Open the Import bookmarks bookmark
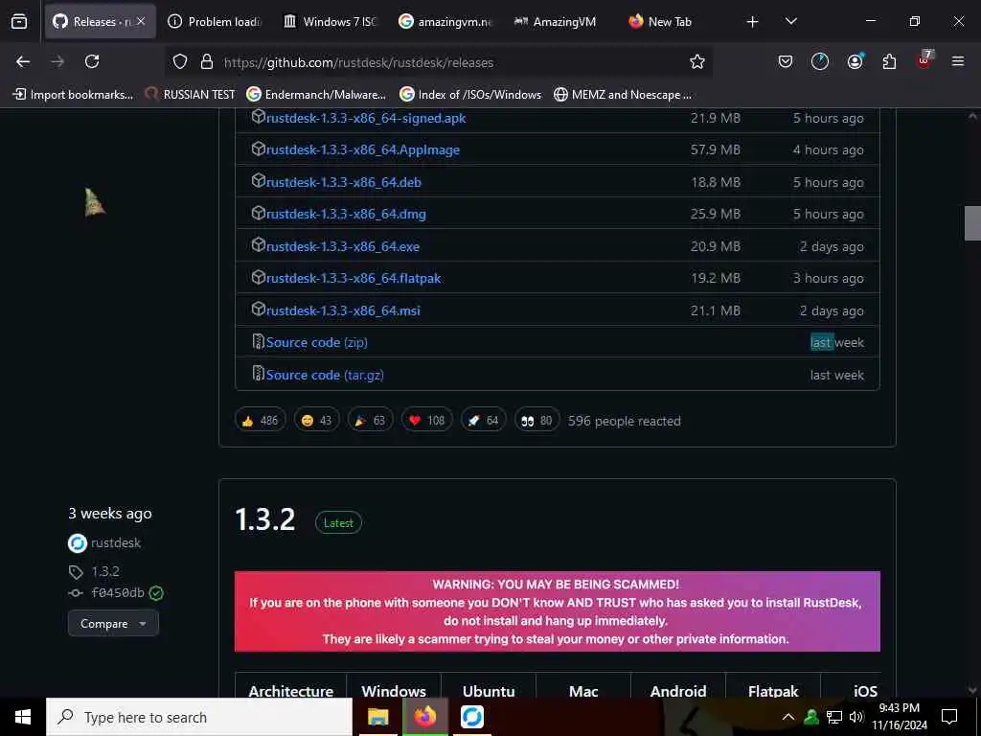Image resolution: width=981 pixels, height=736 pixels. [x=73, y=95]
